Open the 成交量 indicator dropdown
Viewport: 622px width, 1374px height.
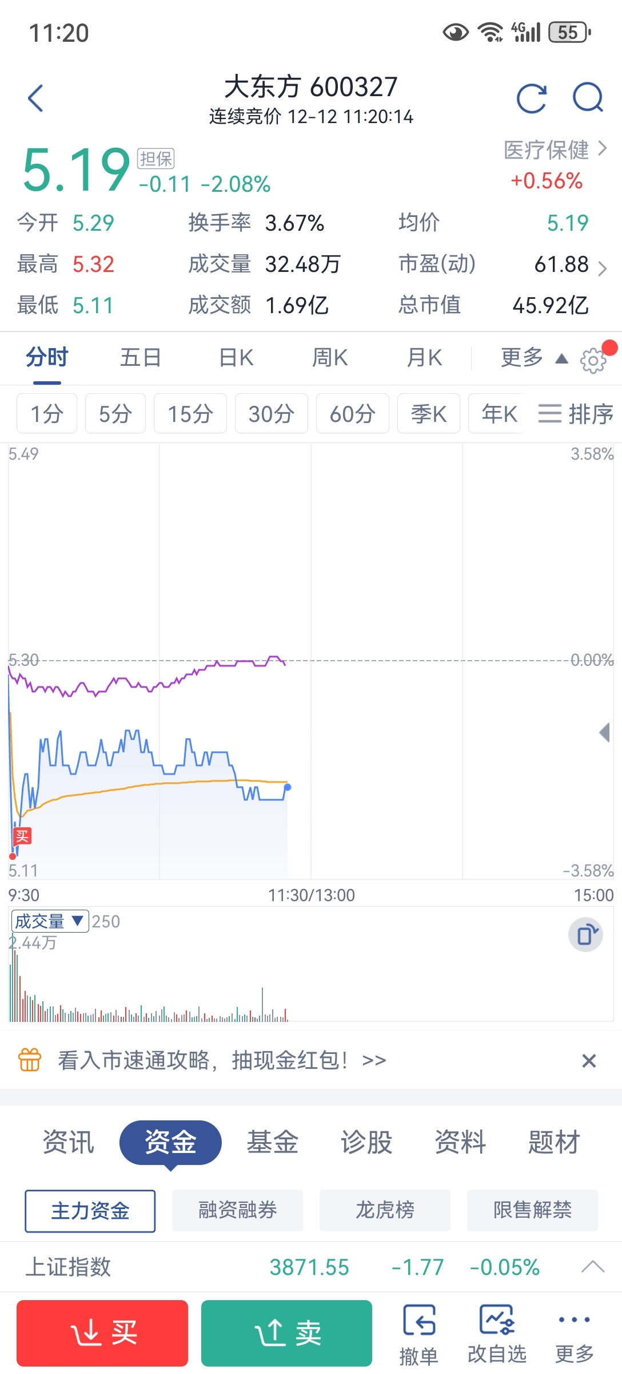click(x=50, y=921)
